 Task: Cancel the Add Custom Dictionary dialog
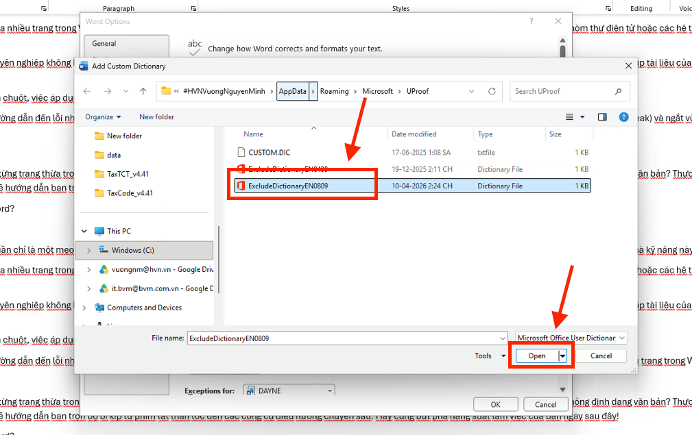point(601,356)
